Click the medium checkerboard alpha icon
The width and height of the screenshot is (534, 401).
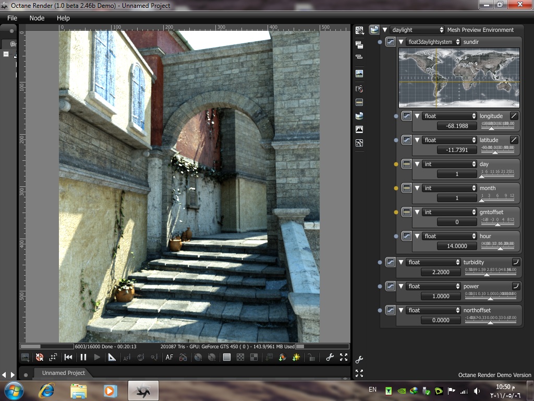click(240, 357)
